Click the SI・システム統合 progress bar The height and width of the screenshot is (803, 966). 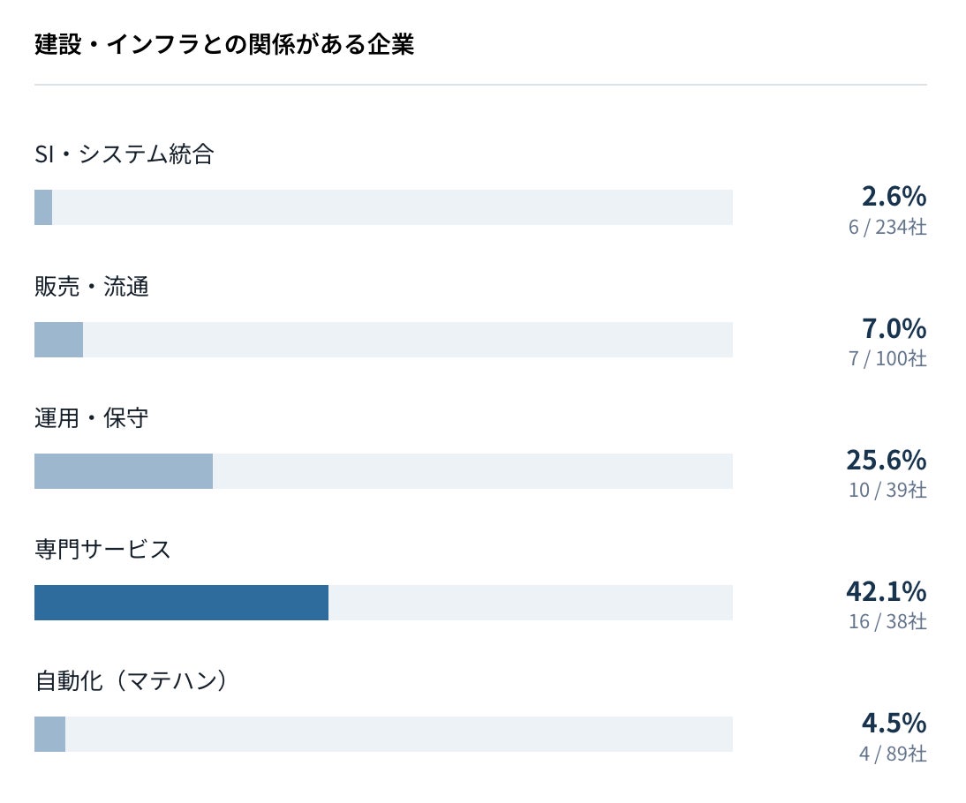[383, 207]
